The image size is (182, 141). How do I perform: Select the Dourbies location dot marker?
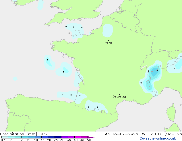[x=119, y=94]
